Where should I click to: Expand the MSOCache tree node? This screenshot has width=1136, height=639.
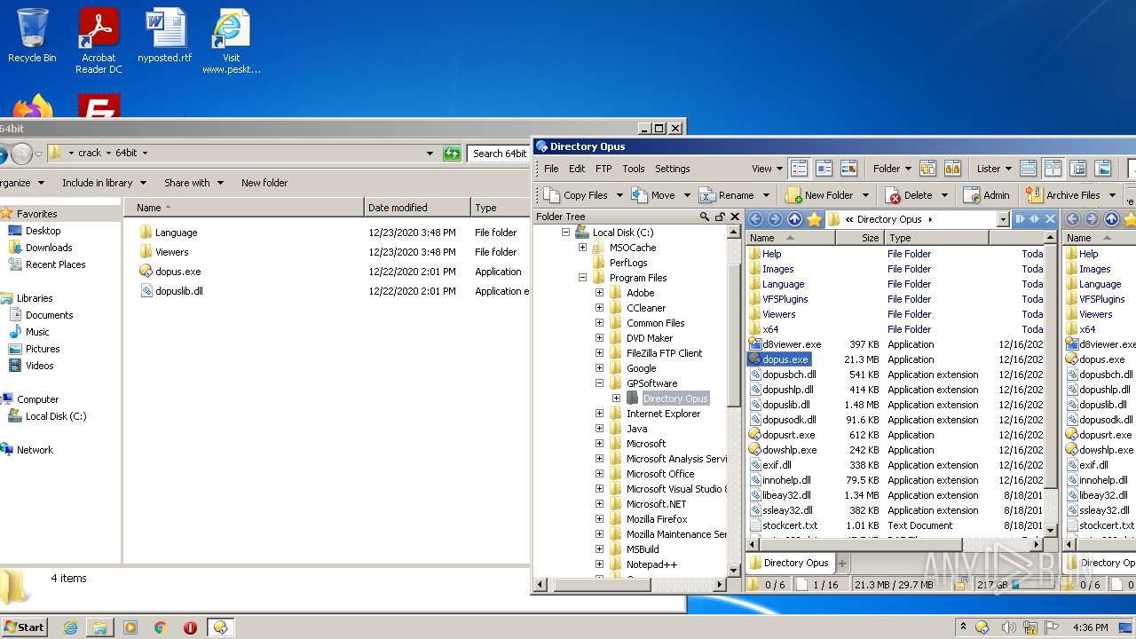point(583,248)
